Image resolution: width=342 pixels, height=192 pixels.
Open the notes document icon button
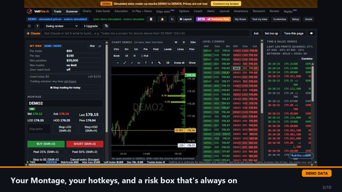pyautogui.click(x=151, y=19)
